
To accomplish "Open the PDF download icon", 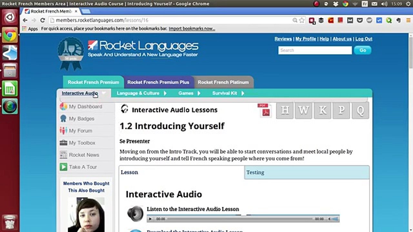I will (265, 111).
